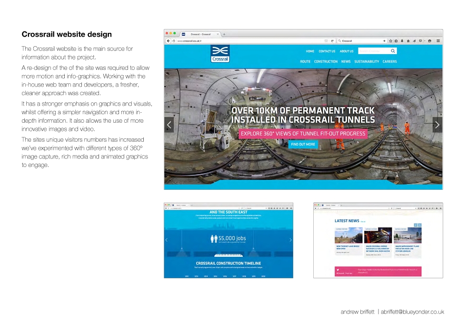Click abriffett@blueyonder.co.uk email address
This screenshot has width=457, height=323.
tap(412, 312)
